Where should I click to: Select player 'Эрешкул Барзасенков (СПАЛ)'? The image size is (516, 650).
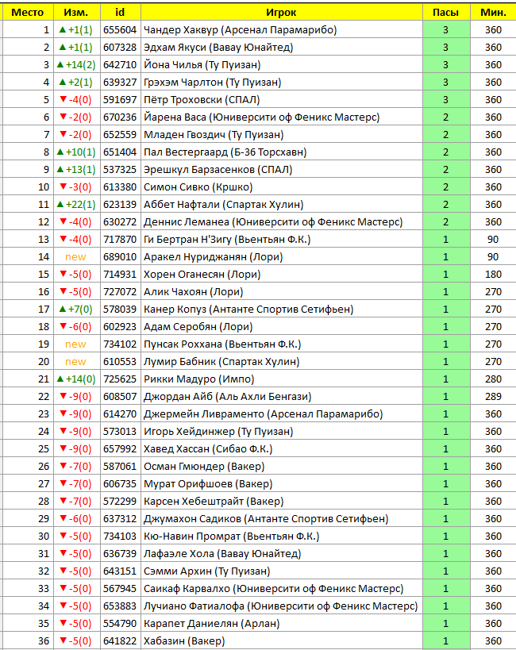218,170
